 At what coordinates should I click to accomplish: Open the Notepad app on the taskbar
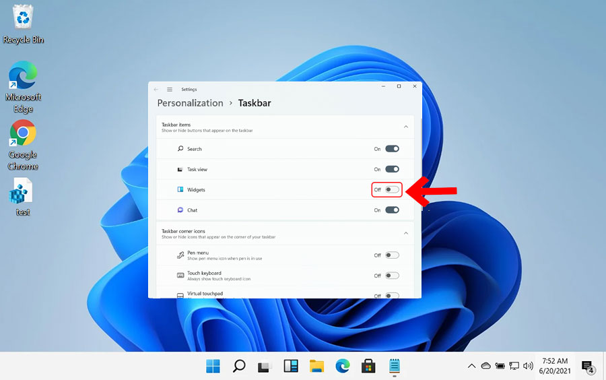[394, 366]
